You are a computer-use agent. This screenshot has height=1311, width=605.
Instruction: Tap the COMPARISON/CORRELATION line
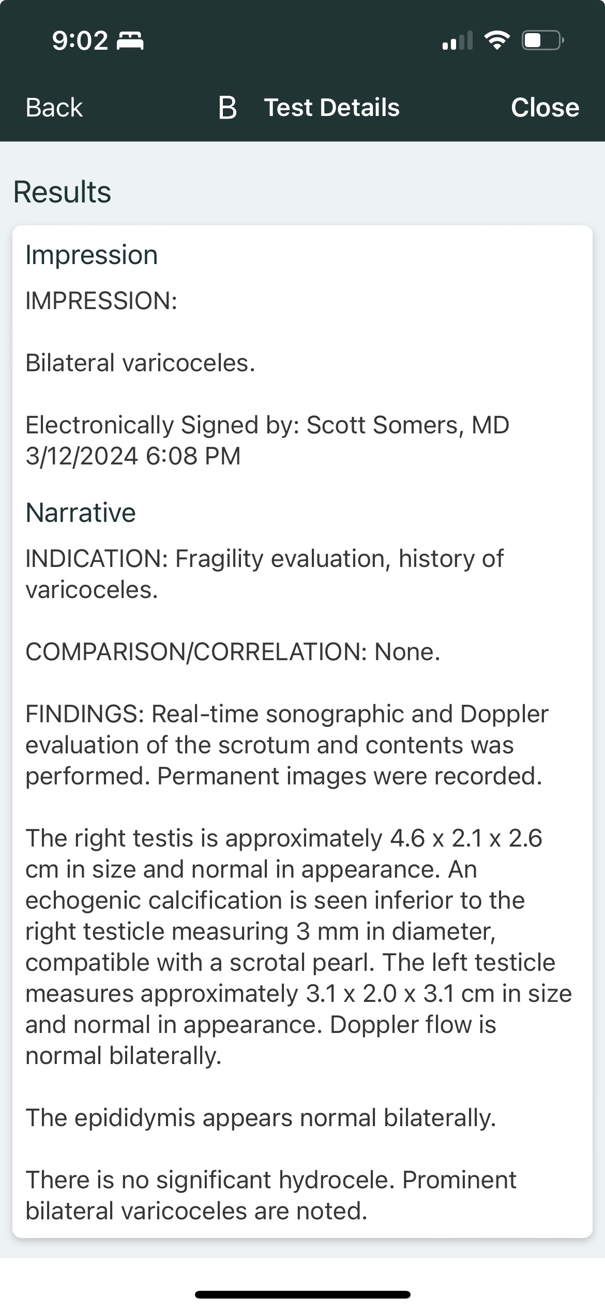click(x=233, y=651)
